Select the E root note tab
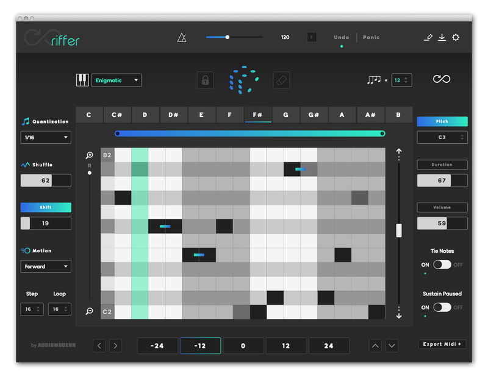 click(201, 115)
